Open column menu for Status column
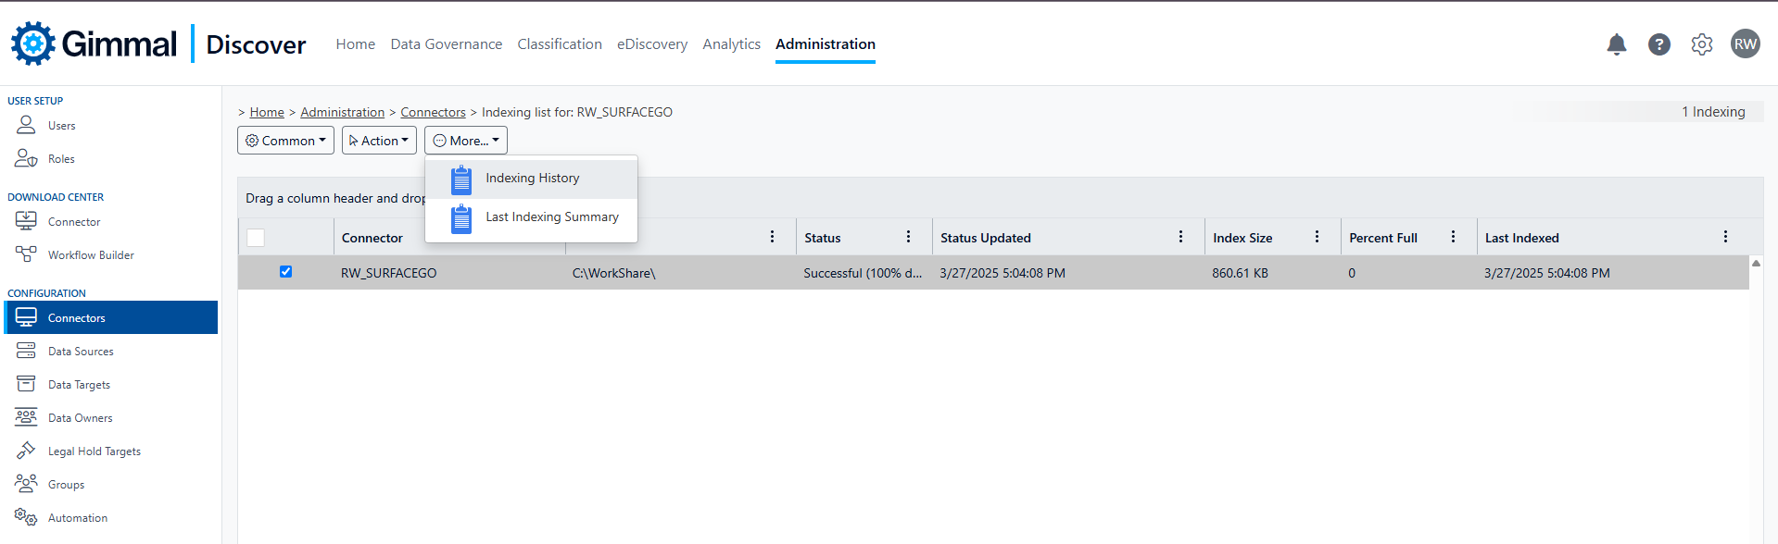The height and width of the screenshot is (544, 1778). (908, 237)
